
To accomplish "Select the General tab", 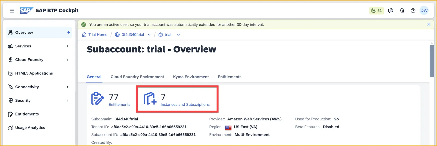I will [x=94, y=77].
